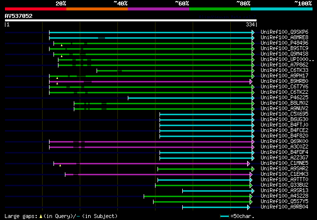The image size is (317, 220).
Task: Click the UniRef100_UPI000.. truncated label
Action: point(287,60)
